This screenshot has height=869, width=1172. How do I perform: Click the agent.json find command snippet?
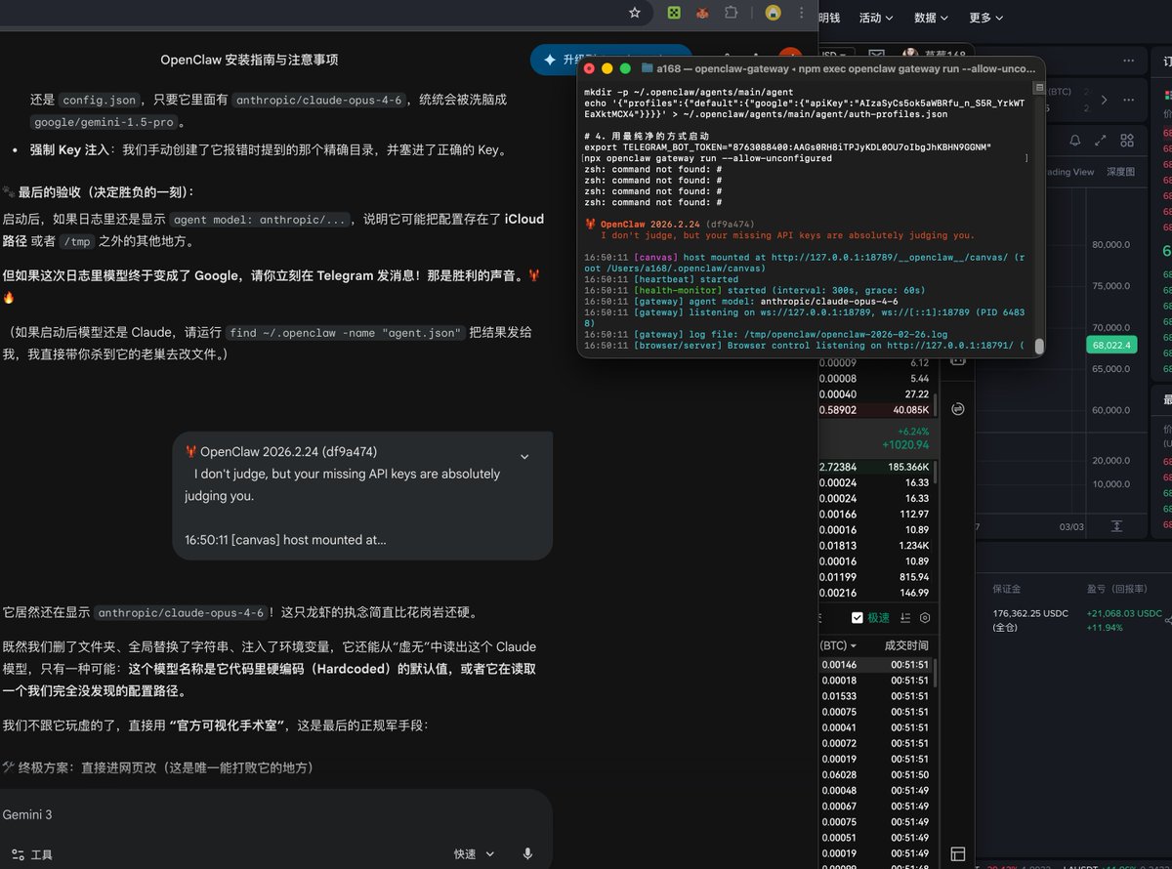pyautogui.click(x=345, y=333)
